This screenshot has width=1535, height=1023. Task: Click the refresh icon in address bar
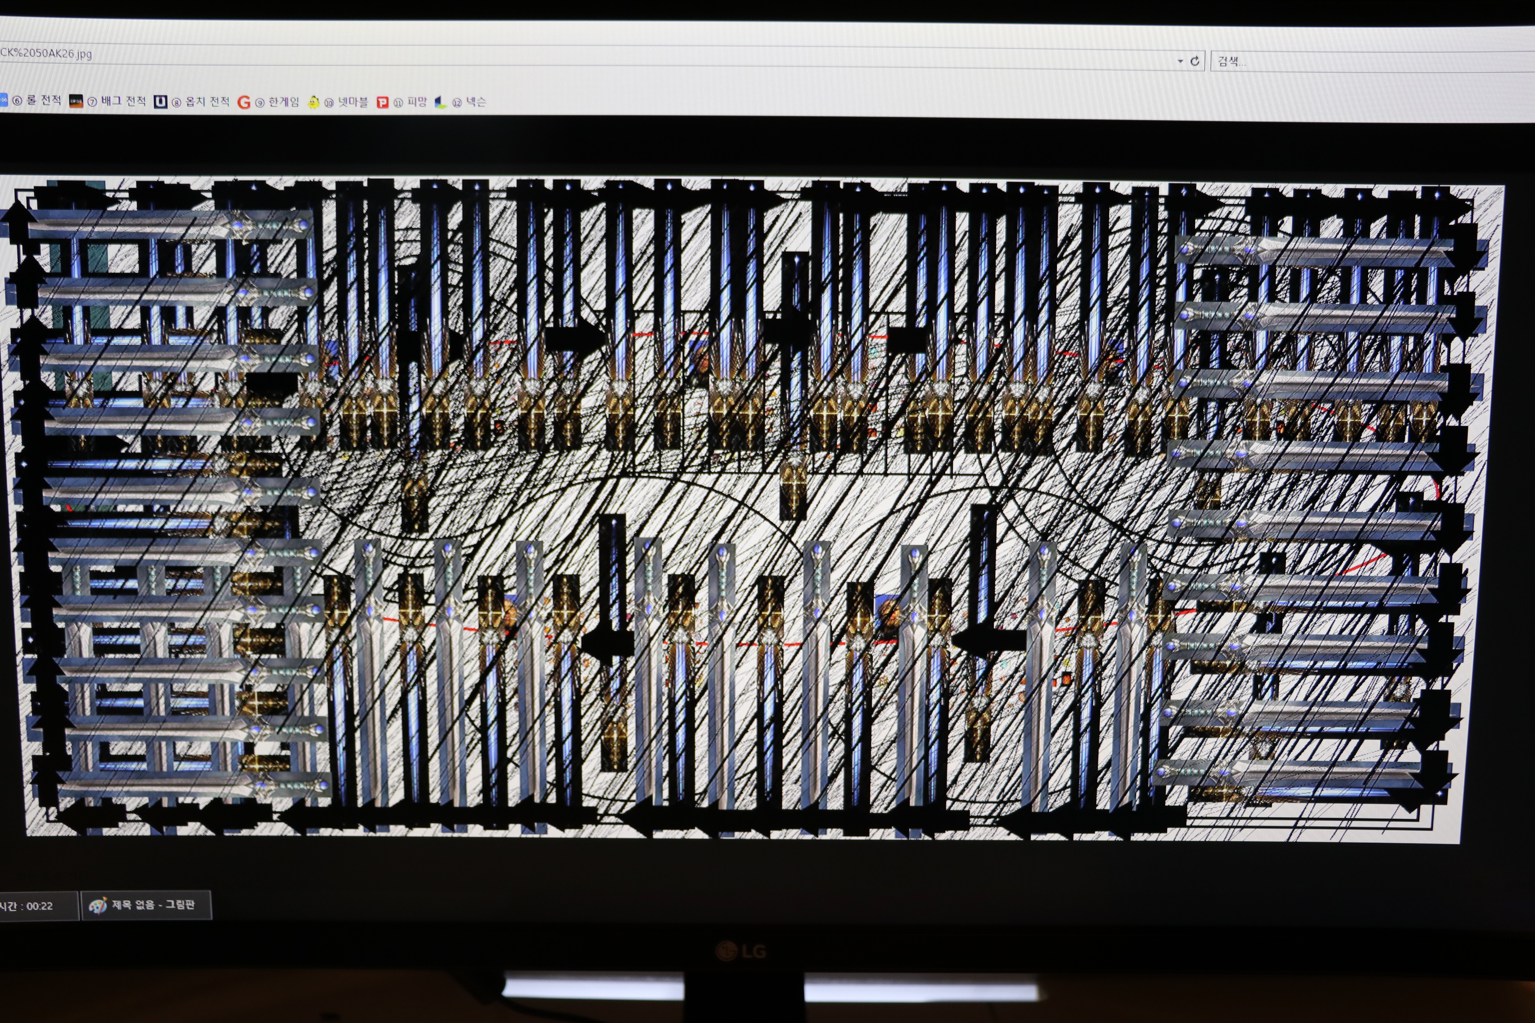pos(1194,61)
